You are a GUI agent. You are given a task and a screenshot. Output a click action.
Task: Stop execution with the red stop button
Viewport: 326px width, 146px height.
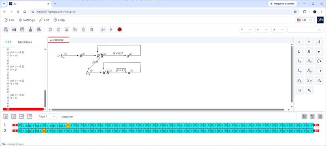point(119,30)
